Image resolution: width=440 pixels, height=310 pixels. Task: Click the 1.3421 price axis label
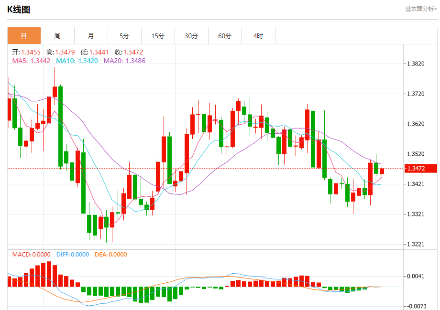416,184
